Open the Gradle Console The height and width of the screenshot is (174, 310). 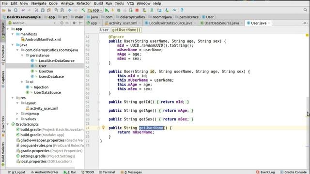pos(294,172)
